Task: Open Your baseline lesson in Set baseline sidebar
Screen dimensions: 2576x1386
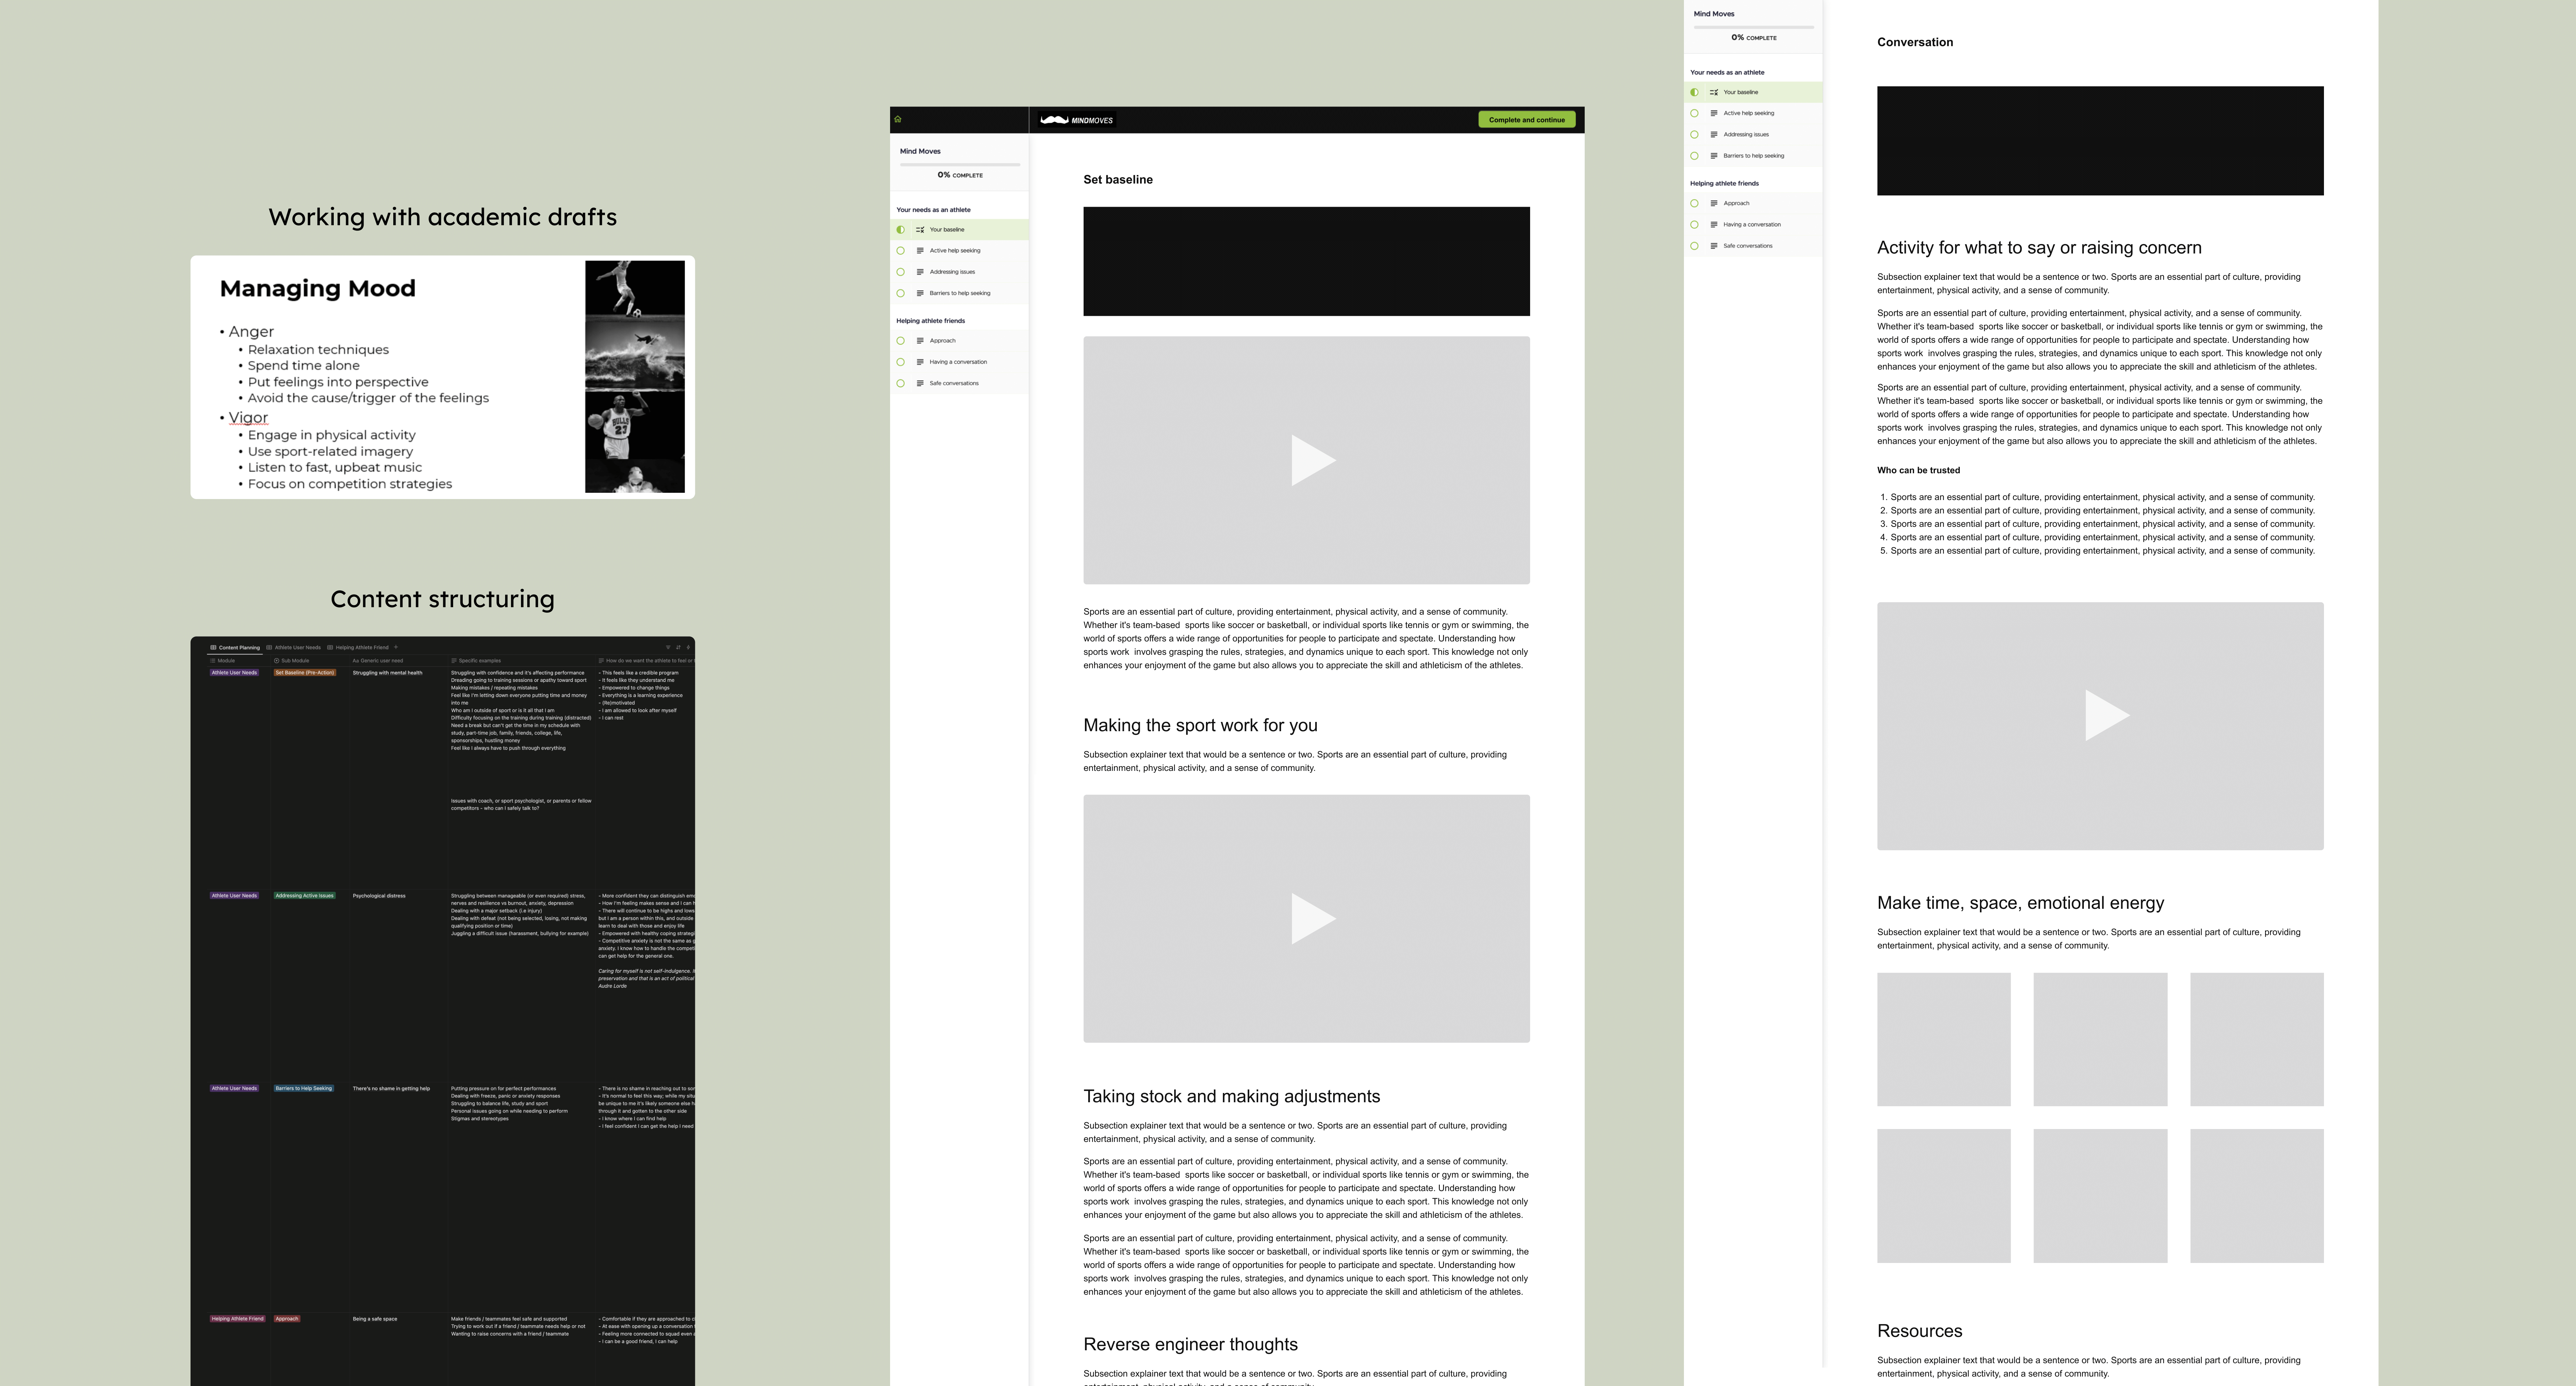Action: click(959, 230)
